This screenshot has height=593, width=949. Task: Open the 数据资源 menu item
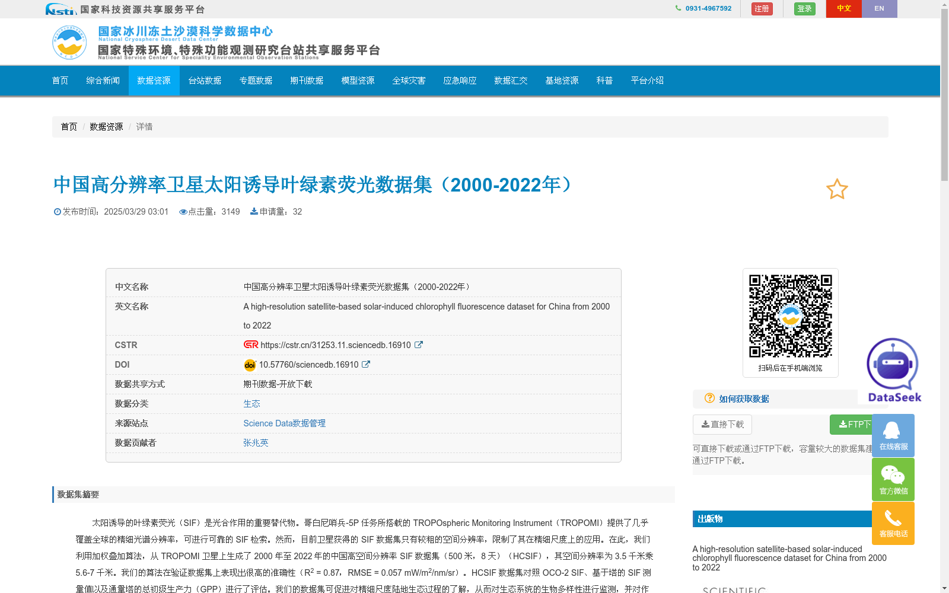point(154,81)
